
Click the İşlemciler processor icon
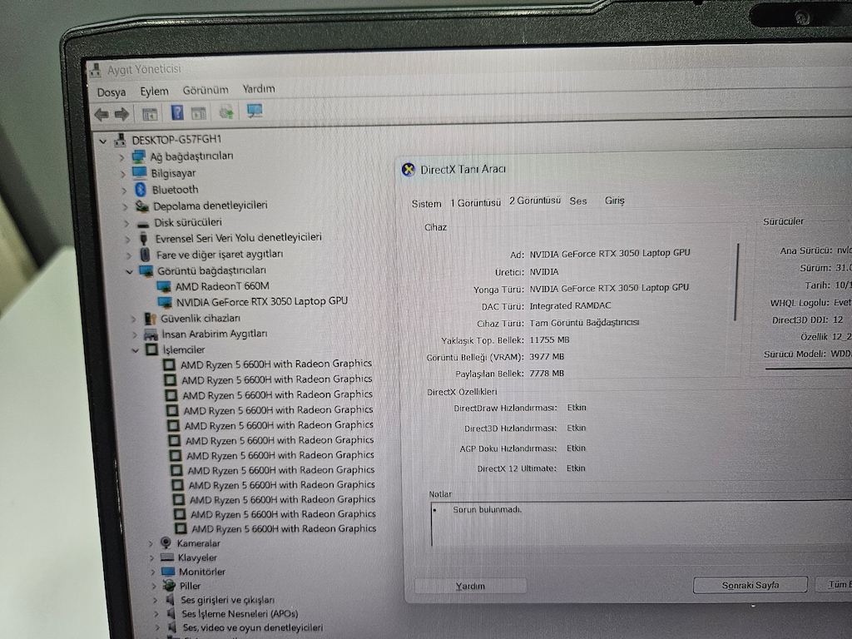point(152,349)
